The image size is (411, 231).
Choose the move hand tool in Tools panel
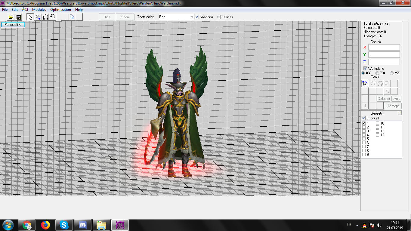point(372,83)
